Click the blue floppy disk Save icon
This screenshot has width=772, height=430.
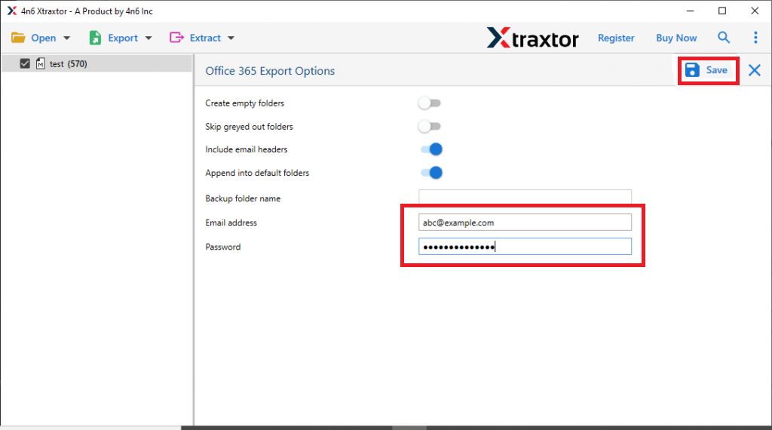click(692, 70)
